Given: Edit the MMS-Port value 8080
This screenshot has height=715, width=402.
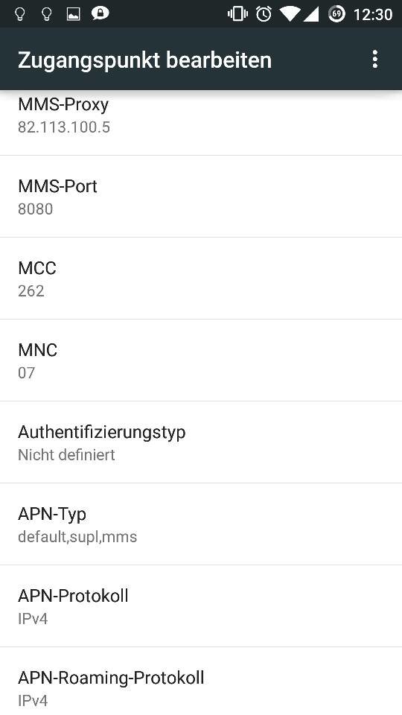Looking at the screenshot, I should click(x=201, y=197).
